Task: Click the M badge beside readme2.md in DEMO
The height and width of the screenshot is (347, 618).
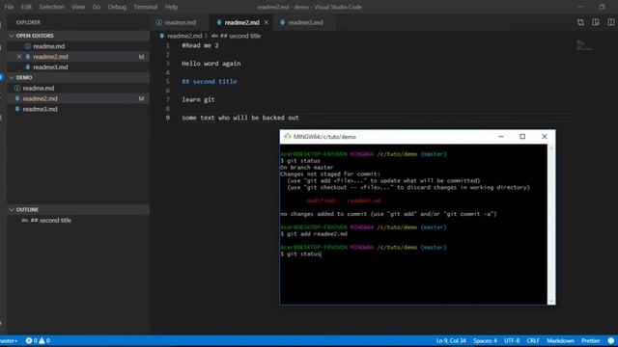Action: (x=141, y=98)
